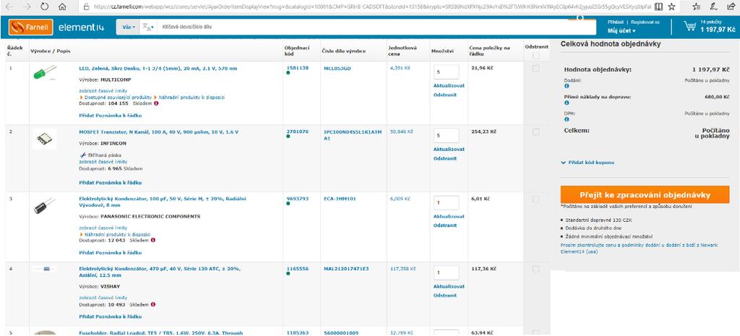Open manufacturer part MCL053GD link
The image size is (740, 336).
coord(337,68)
